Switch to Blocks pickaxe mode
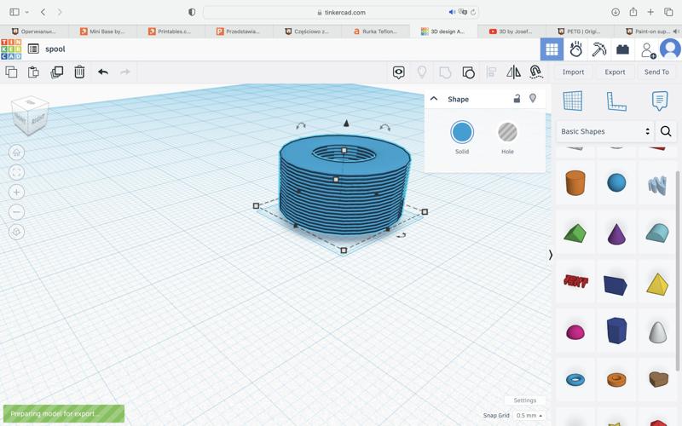The width and height of the screenshot is (682, 426). (599, 49)
